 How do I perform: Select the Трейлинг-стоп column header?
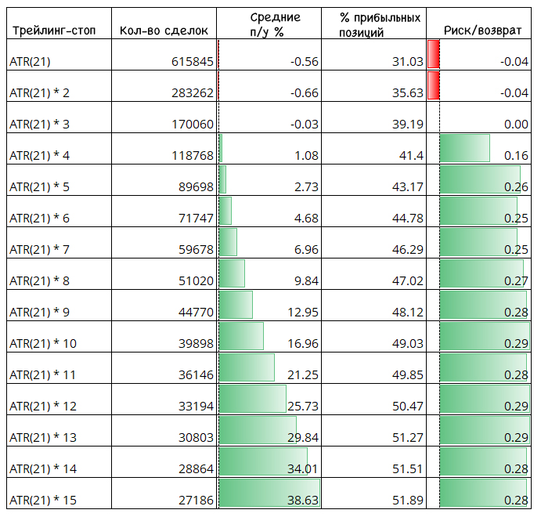coord(59,23)
